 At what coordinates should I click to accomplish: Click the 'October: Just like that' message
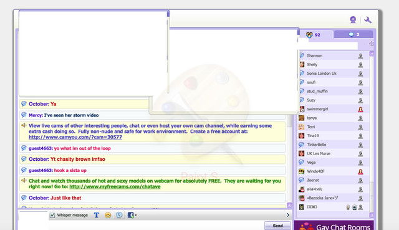[x=152, y=198]
